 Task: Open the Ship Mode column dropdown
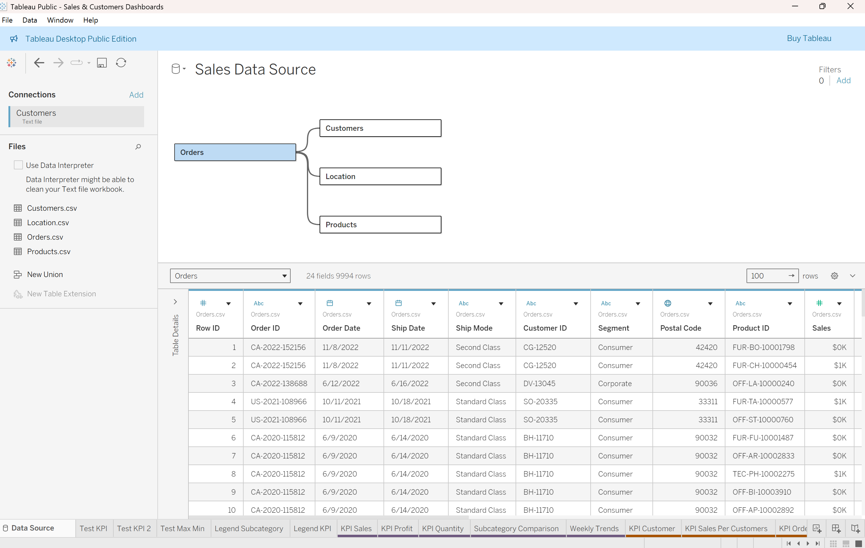pos(501,304)
